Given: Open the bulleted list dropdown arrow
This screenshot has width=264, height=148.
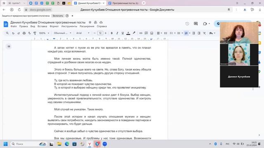Looking at the screenshot, I should tap(182, 33).
